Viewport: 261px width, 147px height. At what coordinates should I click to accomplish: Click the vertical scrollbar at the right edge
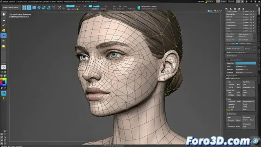260,11
